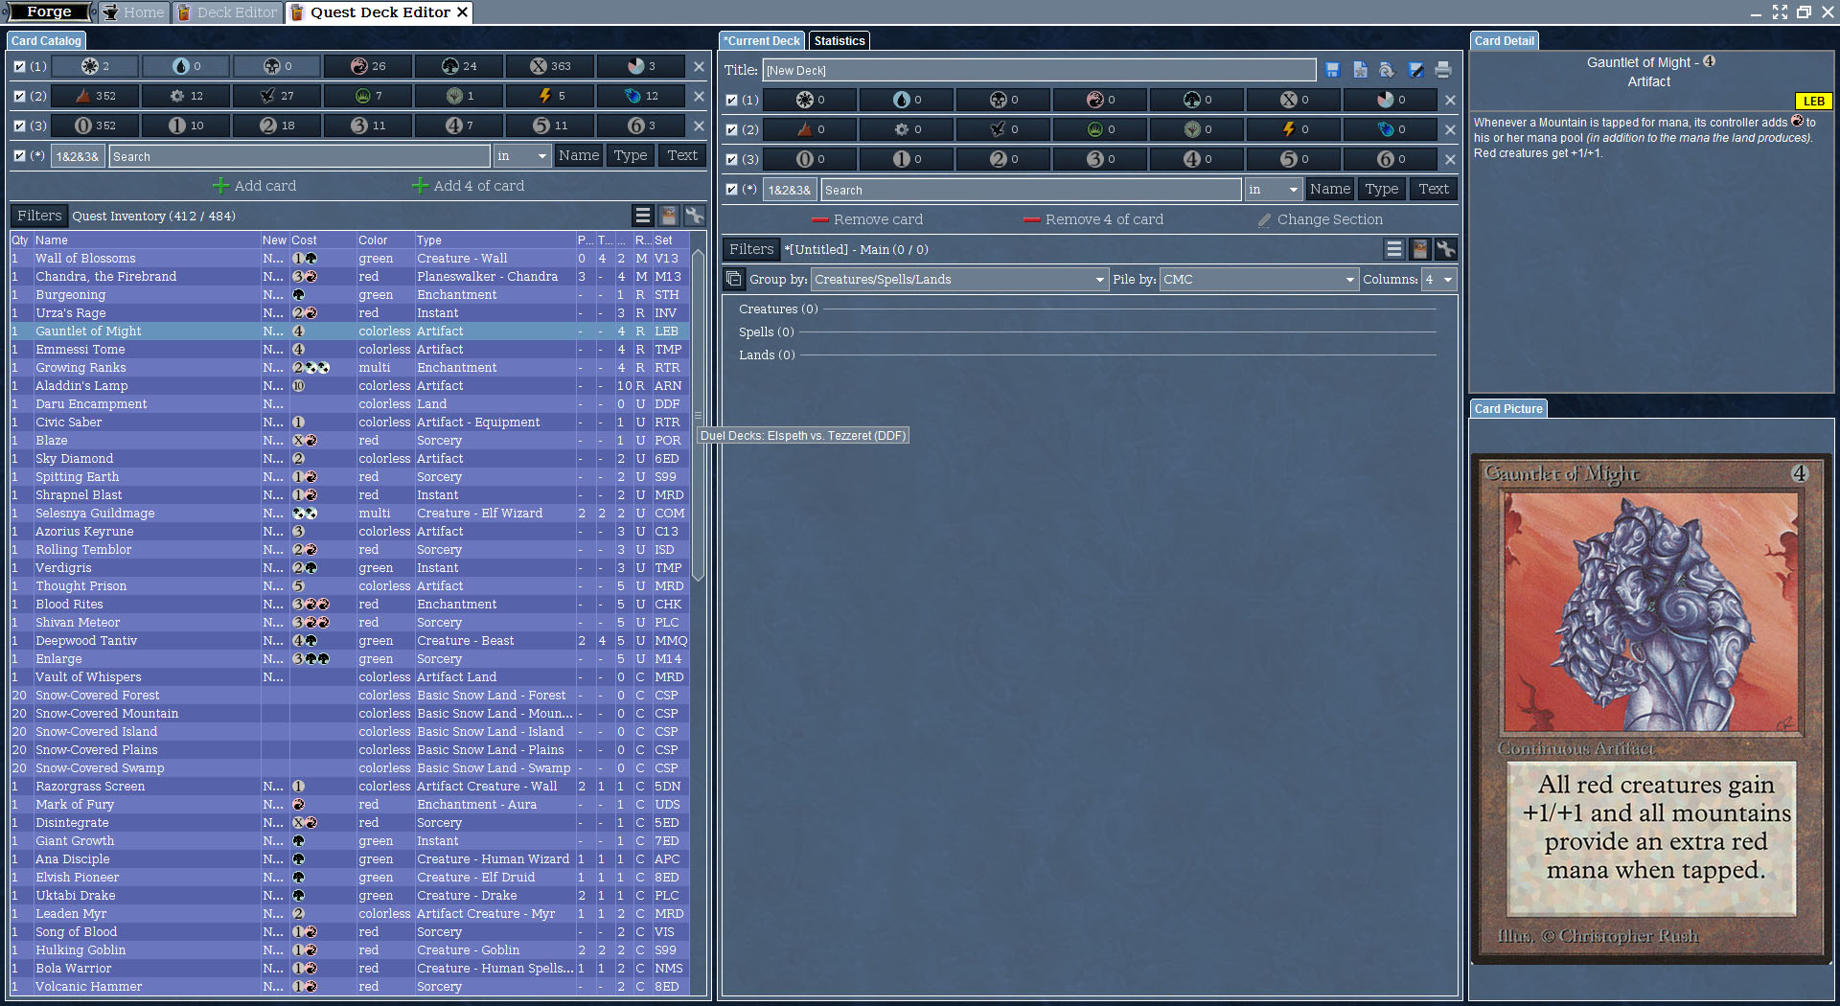Screen dimensions: 1840x1006
Task: Open Current Deck search 'in' dropdown
Action: (1273, 189)
